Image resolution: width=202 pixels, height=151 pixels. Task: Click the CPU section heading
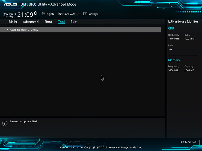[171, 28]
